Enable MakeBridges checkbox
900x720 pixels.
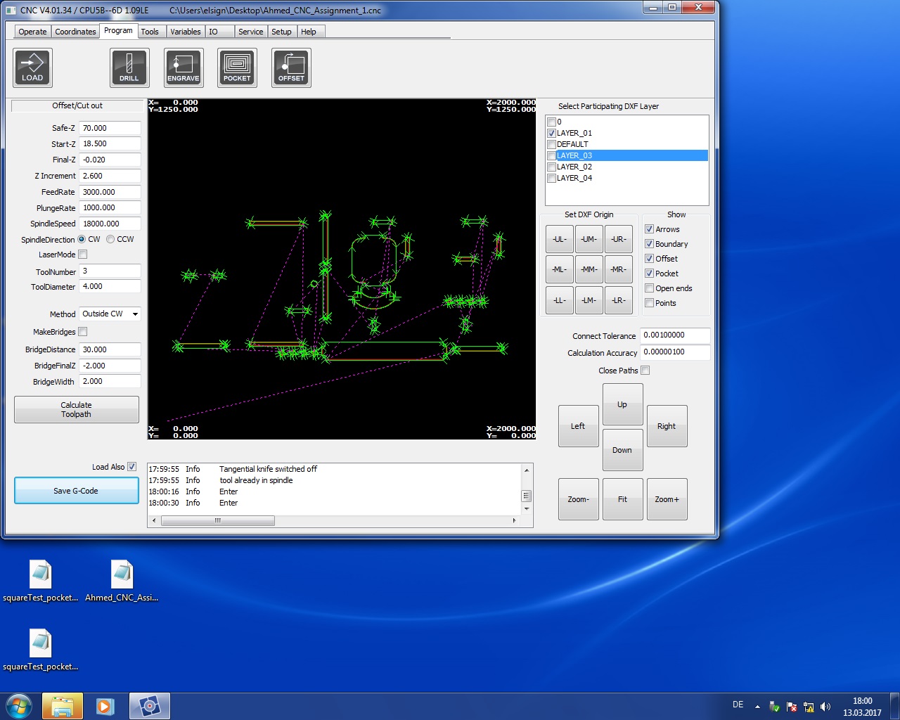pyautogui.click(x=83, y=332)
